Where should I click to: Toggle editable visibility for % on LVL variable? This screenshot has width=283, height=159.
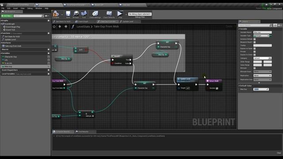(x=48, y=63)
